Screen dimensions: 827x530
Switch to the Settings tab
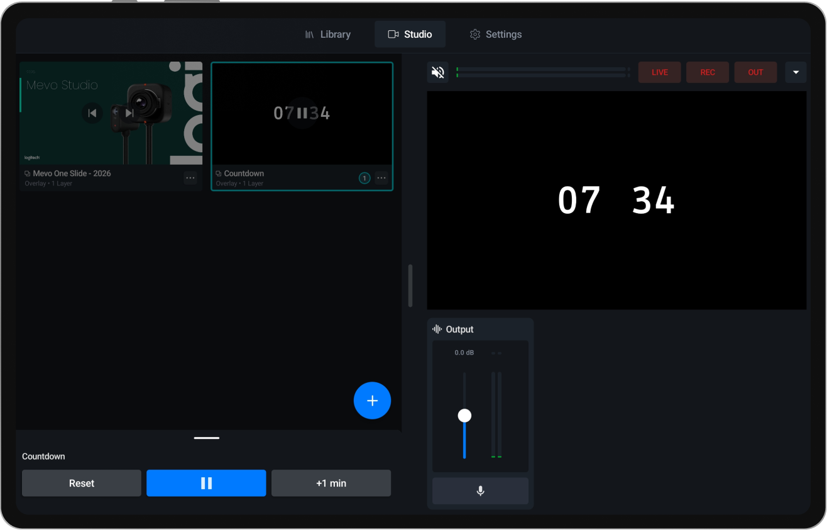pyautogui.click(x=496, y=34)
